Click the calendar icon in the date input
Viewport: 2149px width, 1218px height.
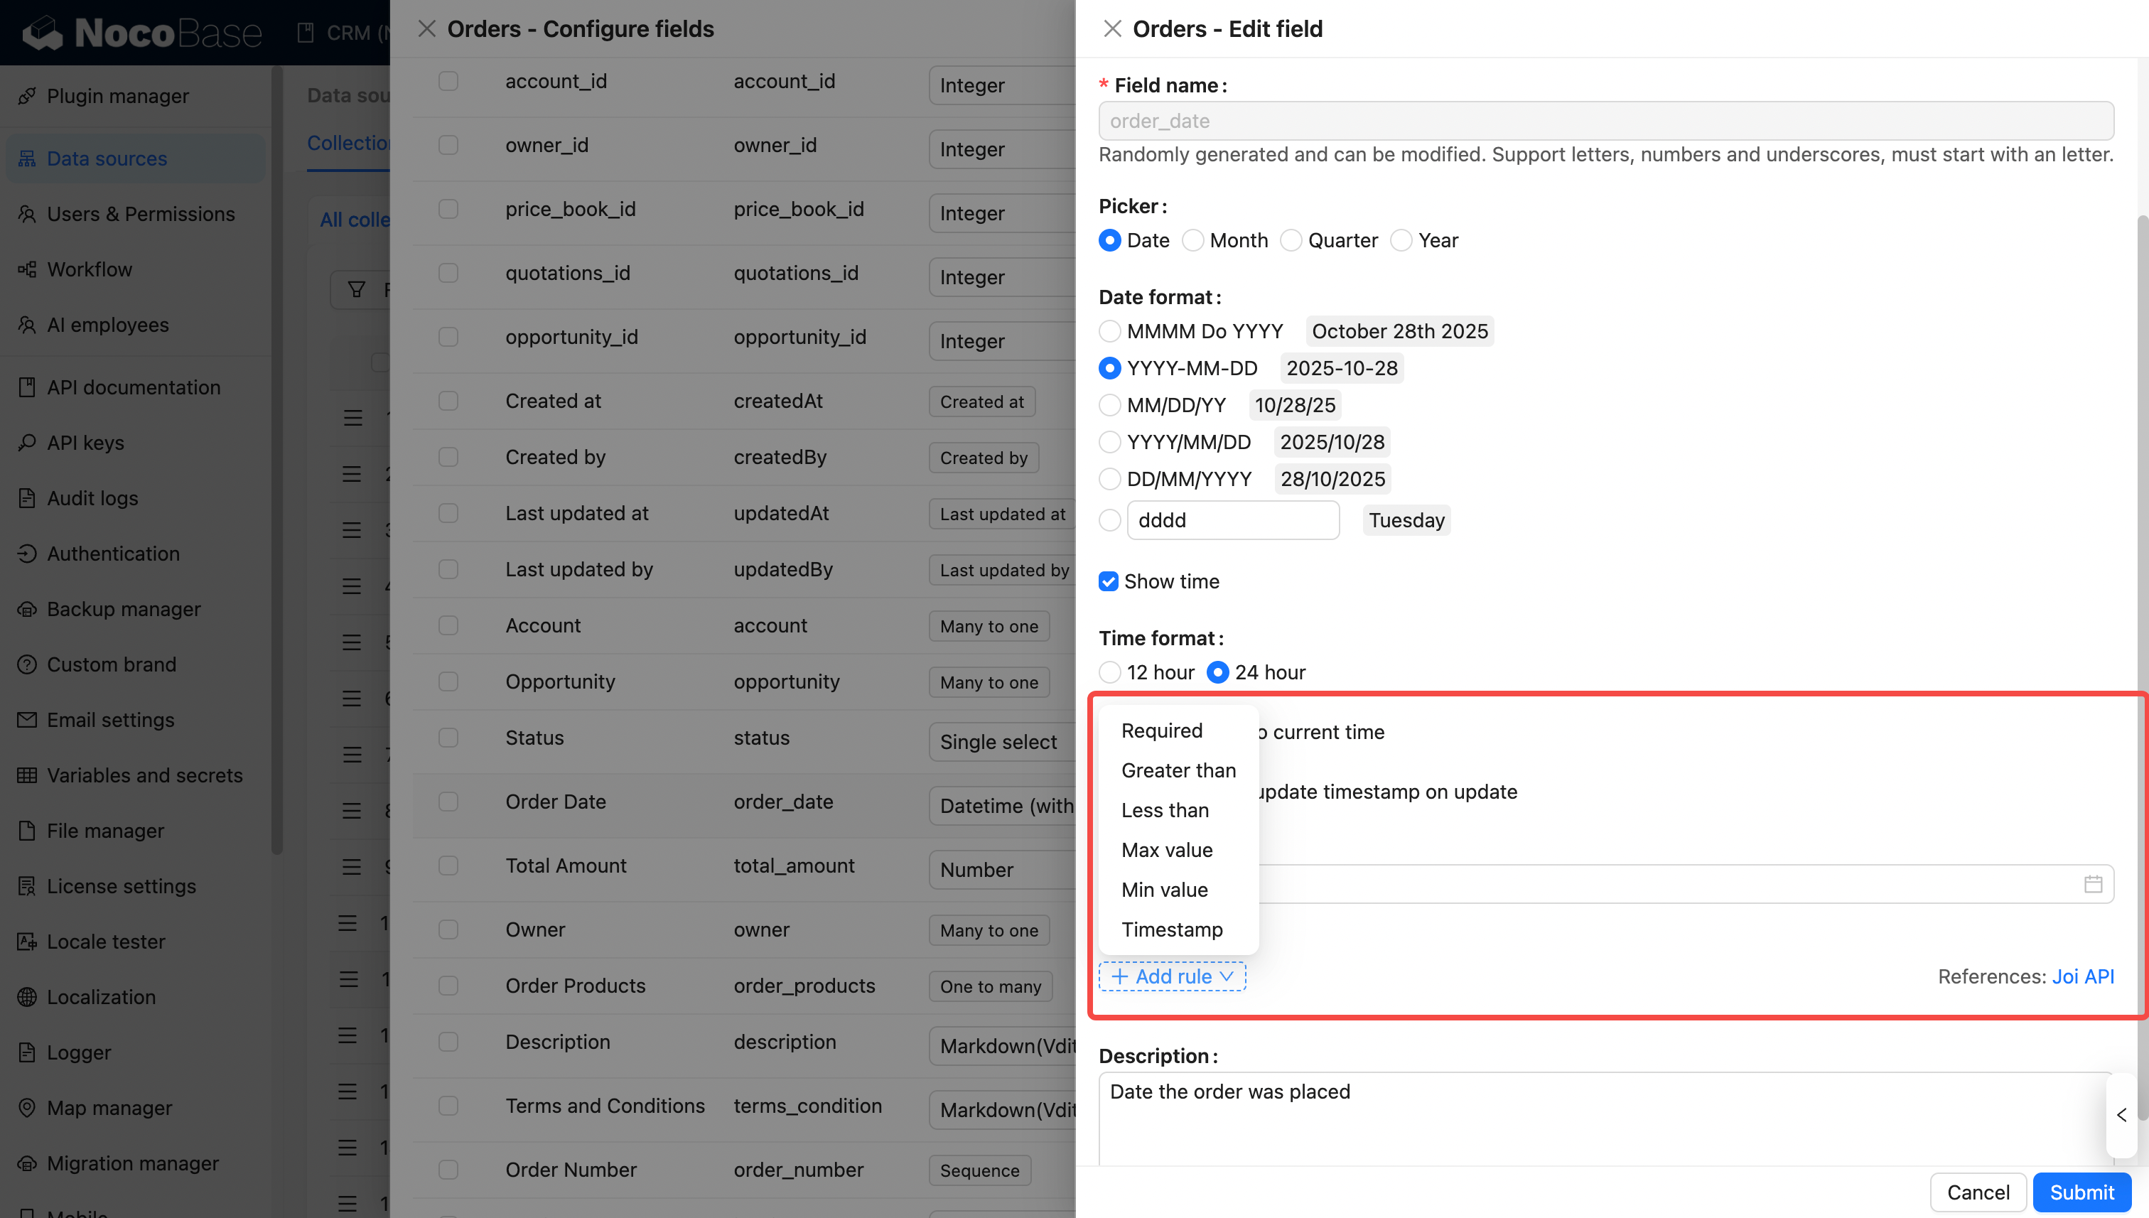[x=2092, y=884]
